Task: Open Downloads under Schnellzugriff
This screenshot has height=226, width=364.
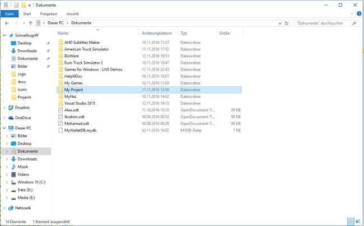Action: click(27, 51)
